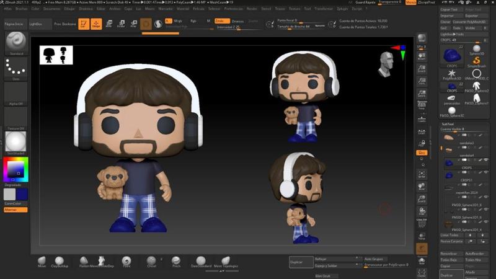Pick the DamStandard brush icon

[200, 260]
